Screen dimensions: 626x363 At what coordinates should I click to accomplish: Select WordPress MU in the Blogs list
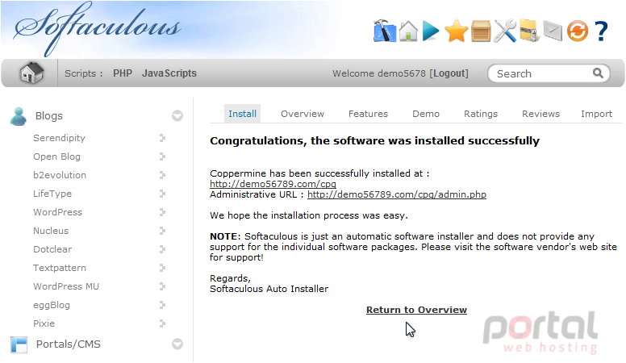point(66,286)
